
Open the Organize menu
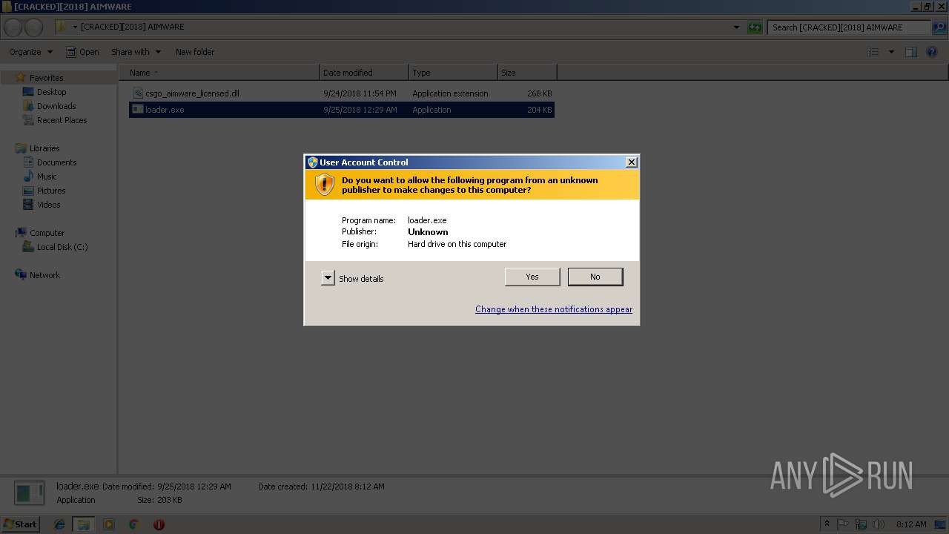[31, 52]
